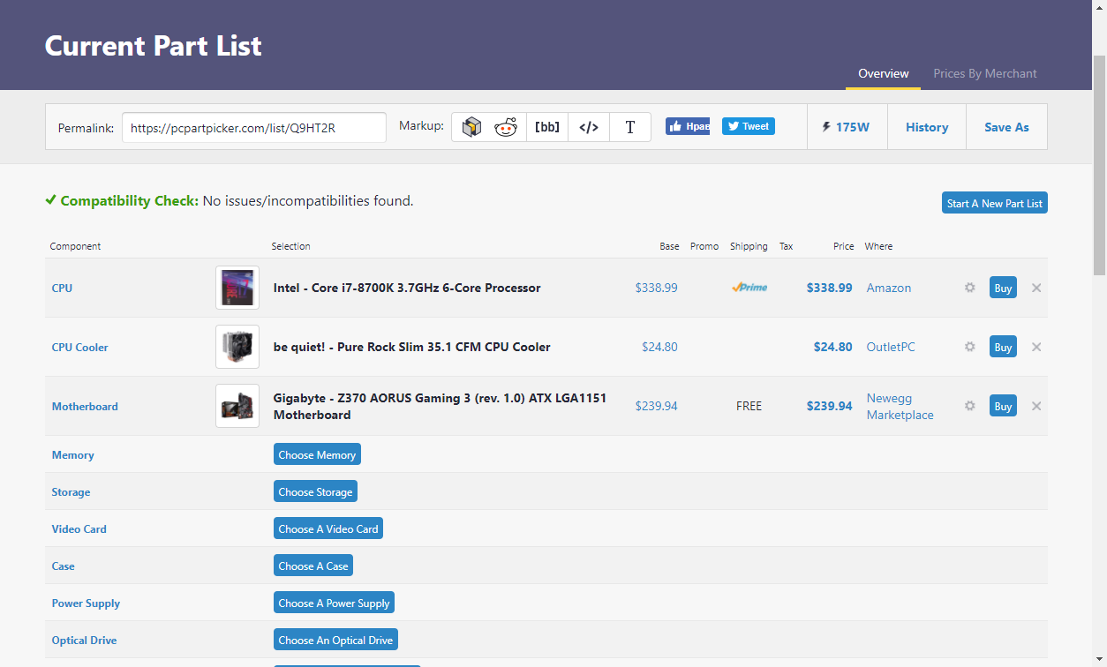Open the Gigabyte Z370 AORUS Gaming 3 link
Screen dimensions: 1107x667
[x=440, y=406]
